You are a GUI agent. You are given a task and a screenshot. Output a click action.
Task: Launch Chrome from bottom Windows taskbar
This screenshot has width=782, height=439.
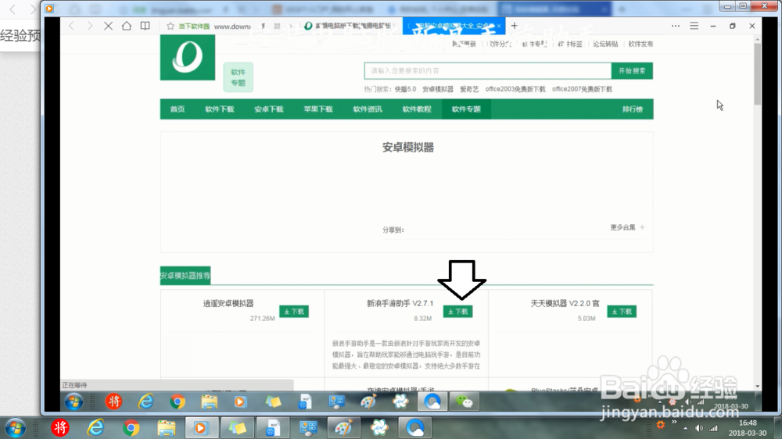pyautogui.click(x=131, y=428)
